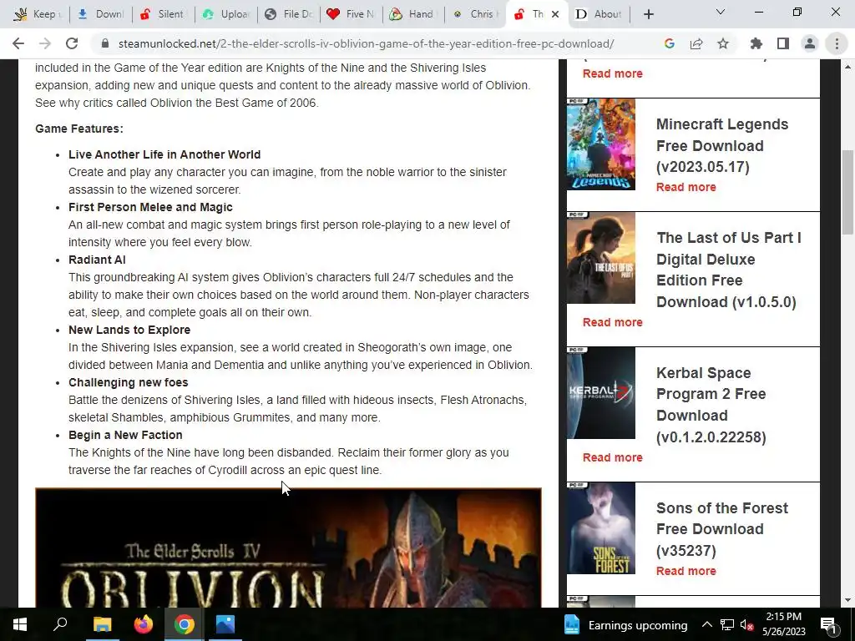The image size is (855, 641).
Task: Open the Photos app taskbar icon
Action: point(225,624)
